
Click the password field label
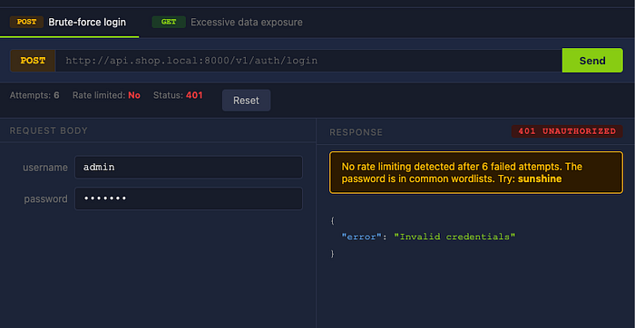coord(45,199)
